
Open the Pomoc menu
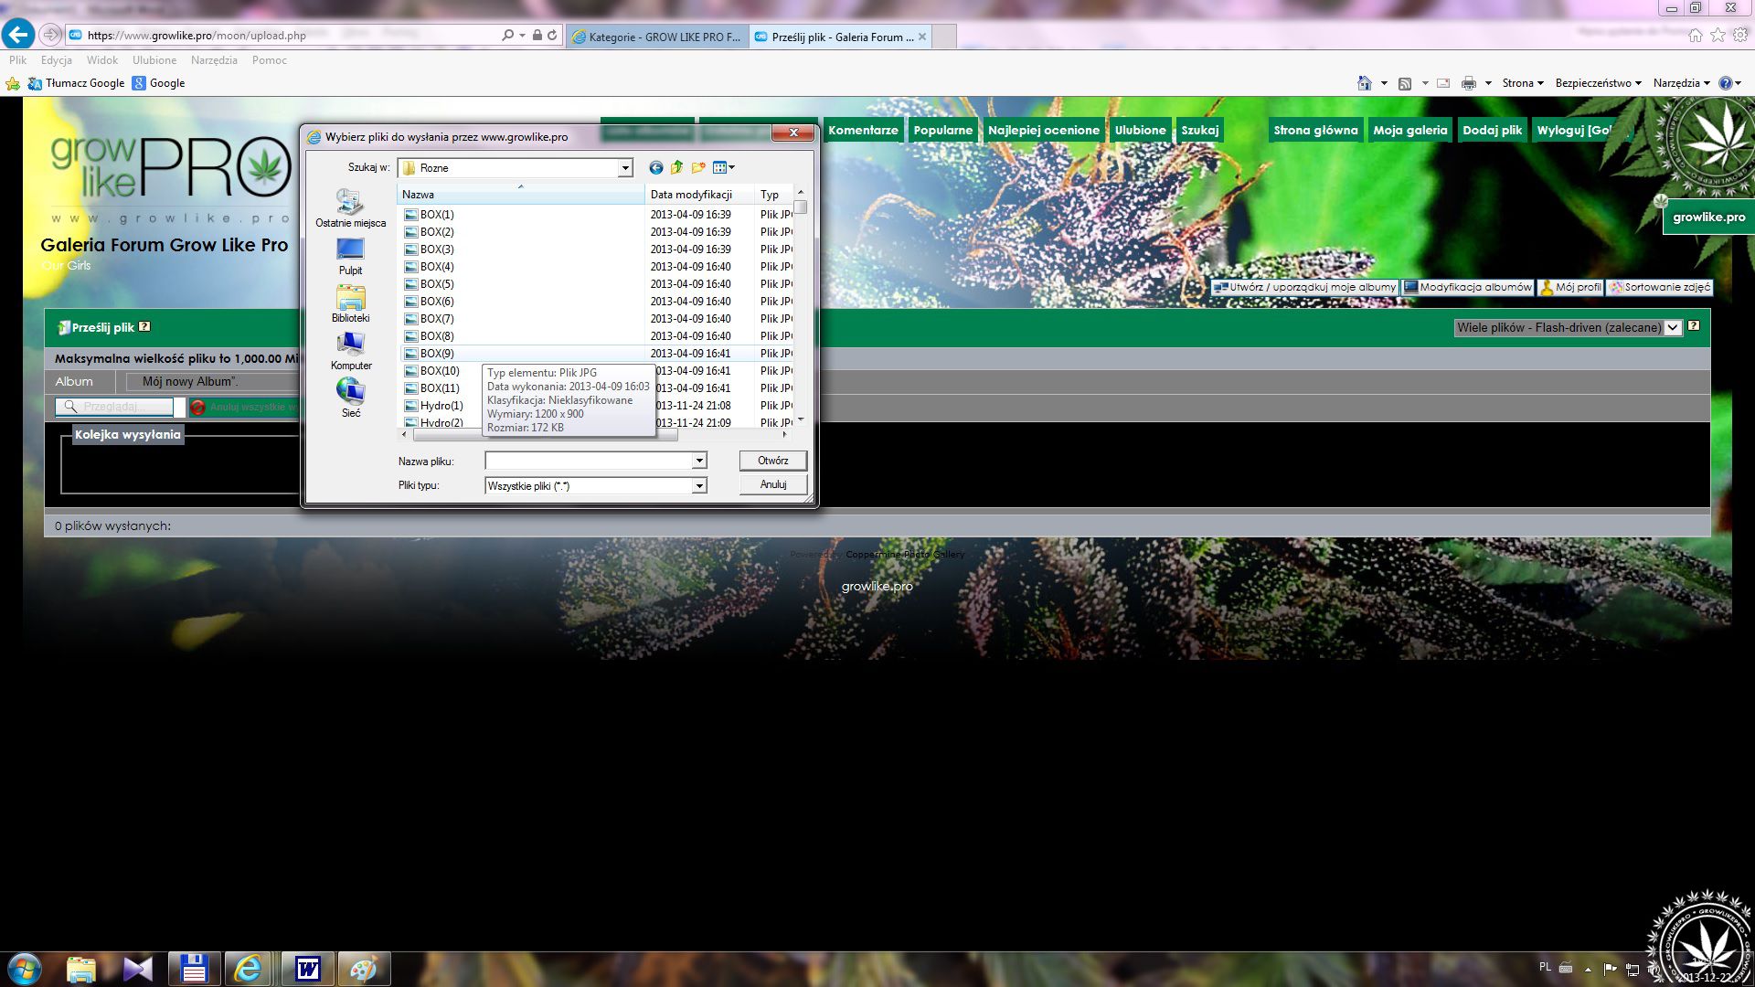[x=270, y=60]
